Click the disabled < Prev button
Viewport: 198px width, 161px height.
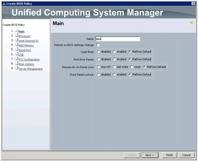[x=132, y=155]
